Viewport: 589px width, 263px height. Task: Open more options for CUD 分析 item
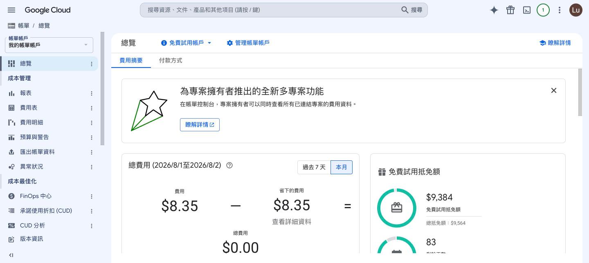click(x=92, y=226)
